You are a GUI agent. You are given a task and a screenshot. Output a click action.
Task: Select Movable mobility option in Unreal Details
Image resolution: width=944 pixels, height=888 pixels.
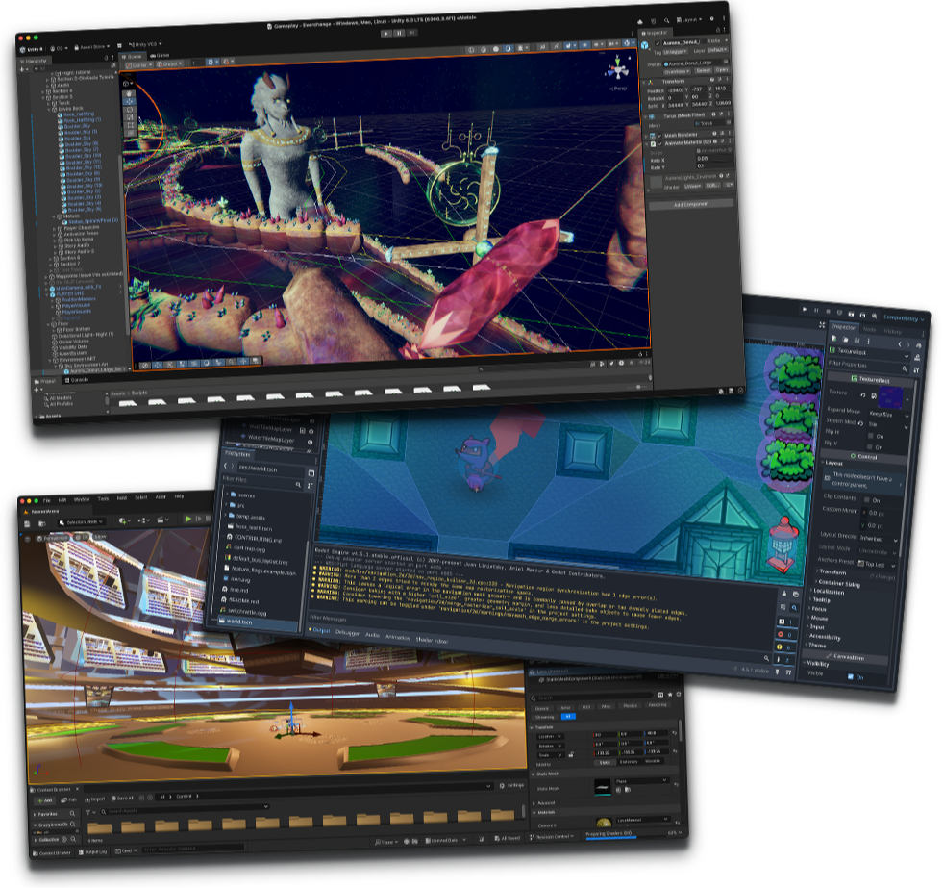652,761
